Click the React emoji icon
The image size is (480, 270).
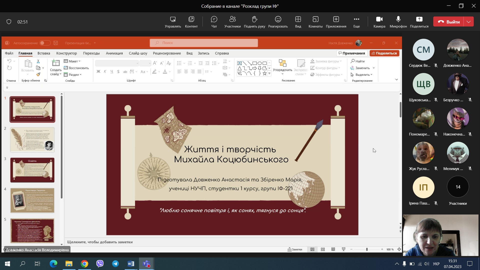[278, 19]
